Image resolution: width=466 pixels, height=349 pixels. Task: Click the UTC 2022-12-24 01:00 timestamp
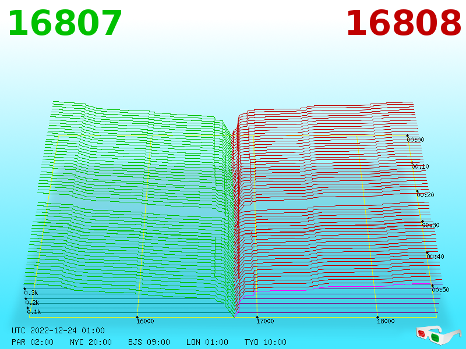click(58, 330)
